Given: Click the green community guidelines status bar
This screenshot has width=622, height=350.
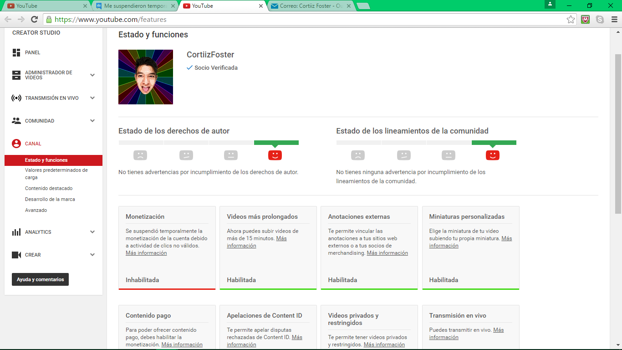Looking at the screenshot, I should (494, 143).
